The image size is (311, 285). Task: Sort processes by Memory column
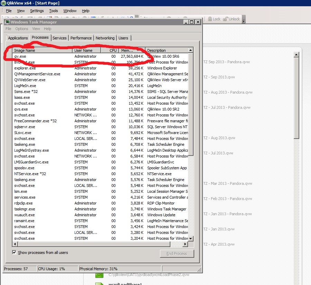[132, 50]
